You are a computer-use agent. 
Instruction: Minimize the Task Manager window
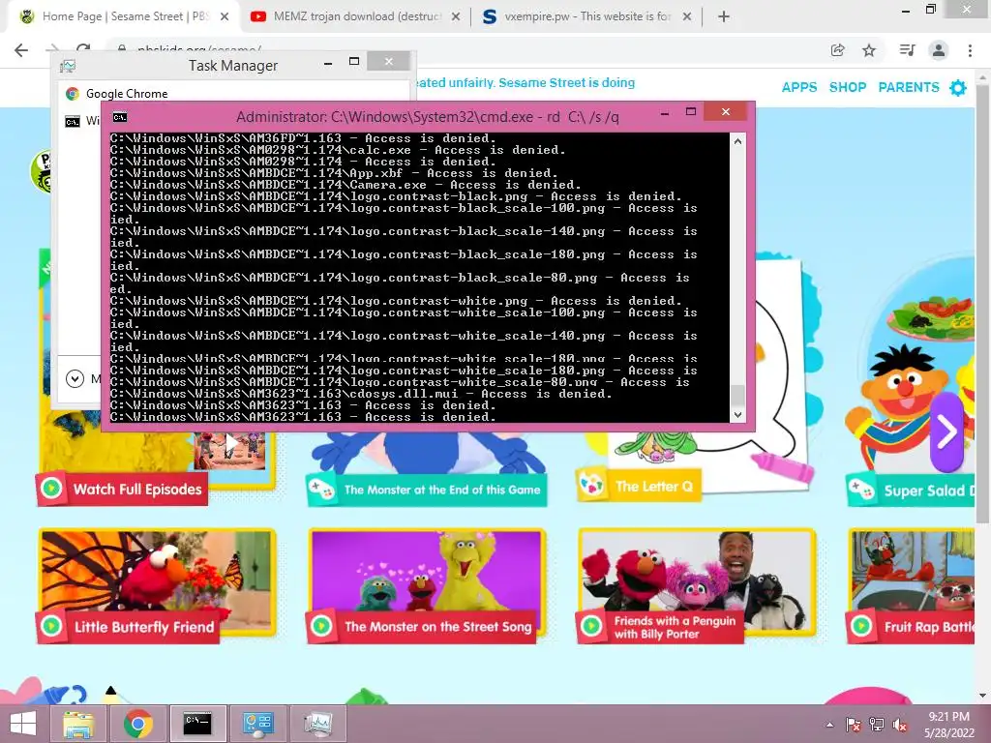(328, 63)
